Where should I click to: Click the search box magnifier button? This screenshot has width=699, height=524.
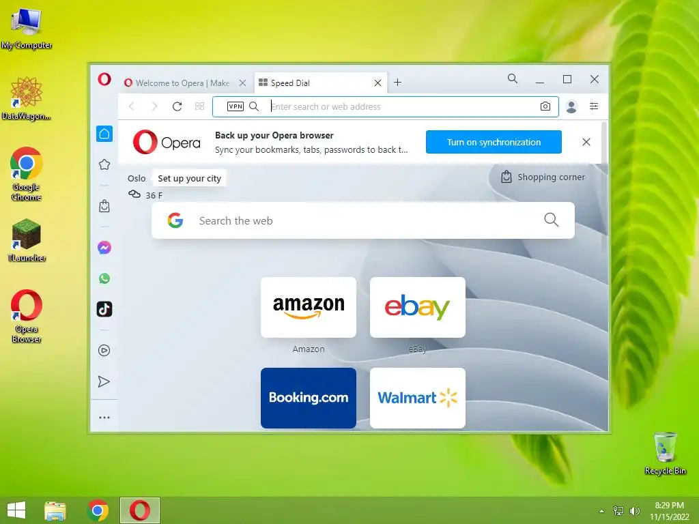point(552,220)
